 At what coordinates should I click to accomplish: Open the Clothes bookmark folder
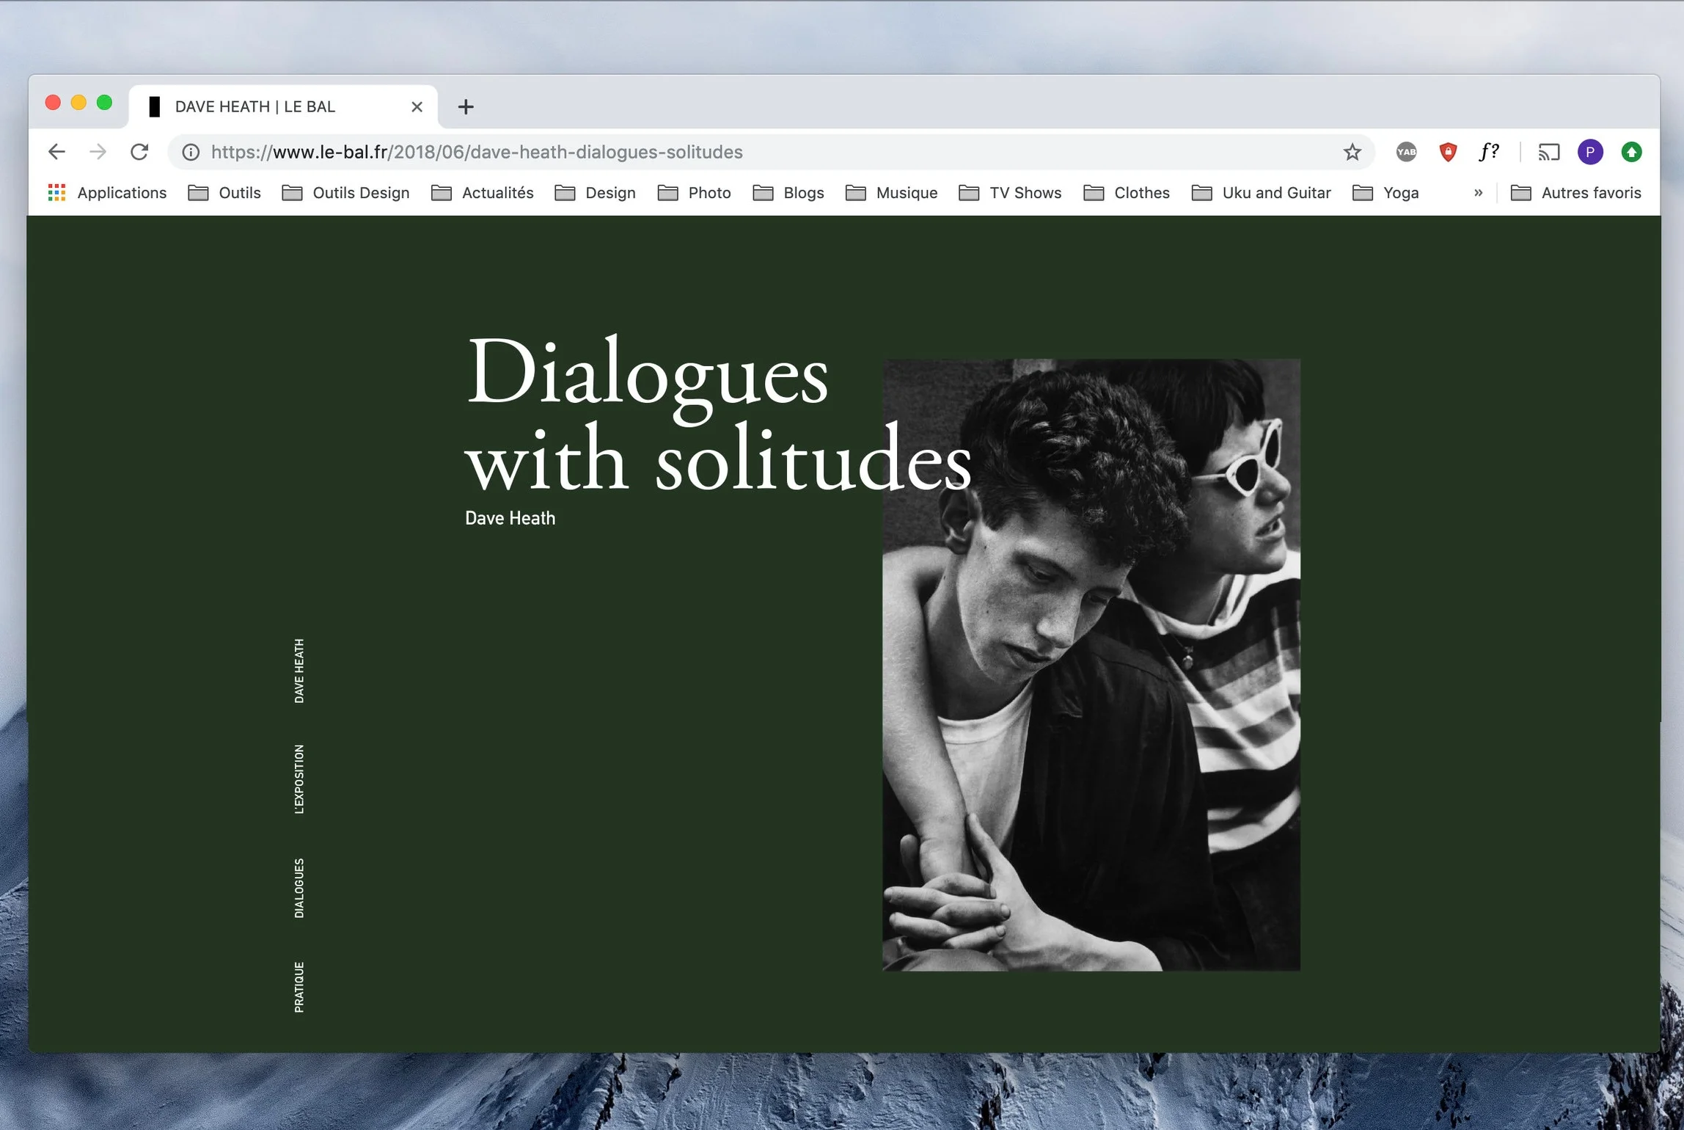[x=1127, y=193]
